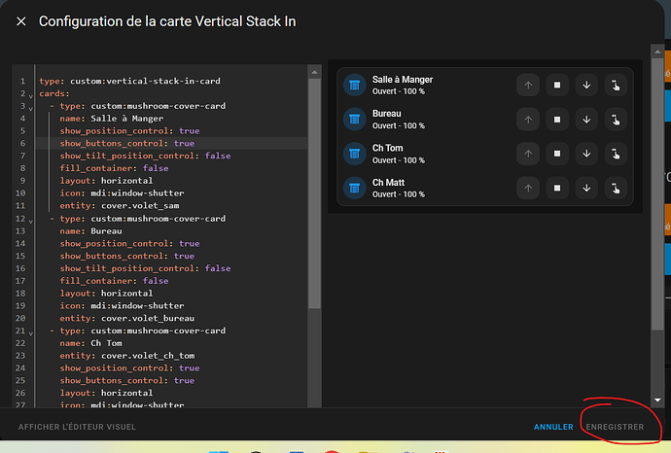This screenshot has height=453, width=671.
Task: Toggle Ch Matt control mode button
Action: [x=617, y=189]
